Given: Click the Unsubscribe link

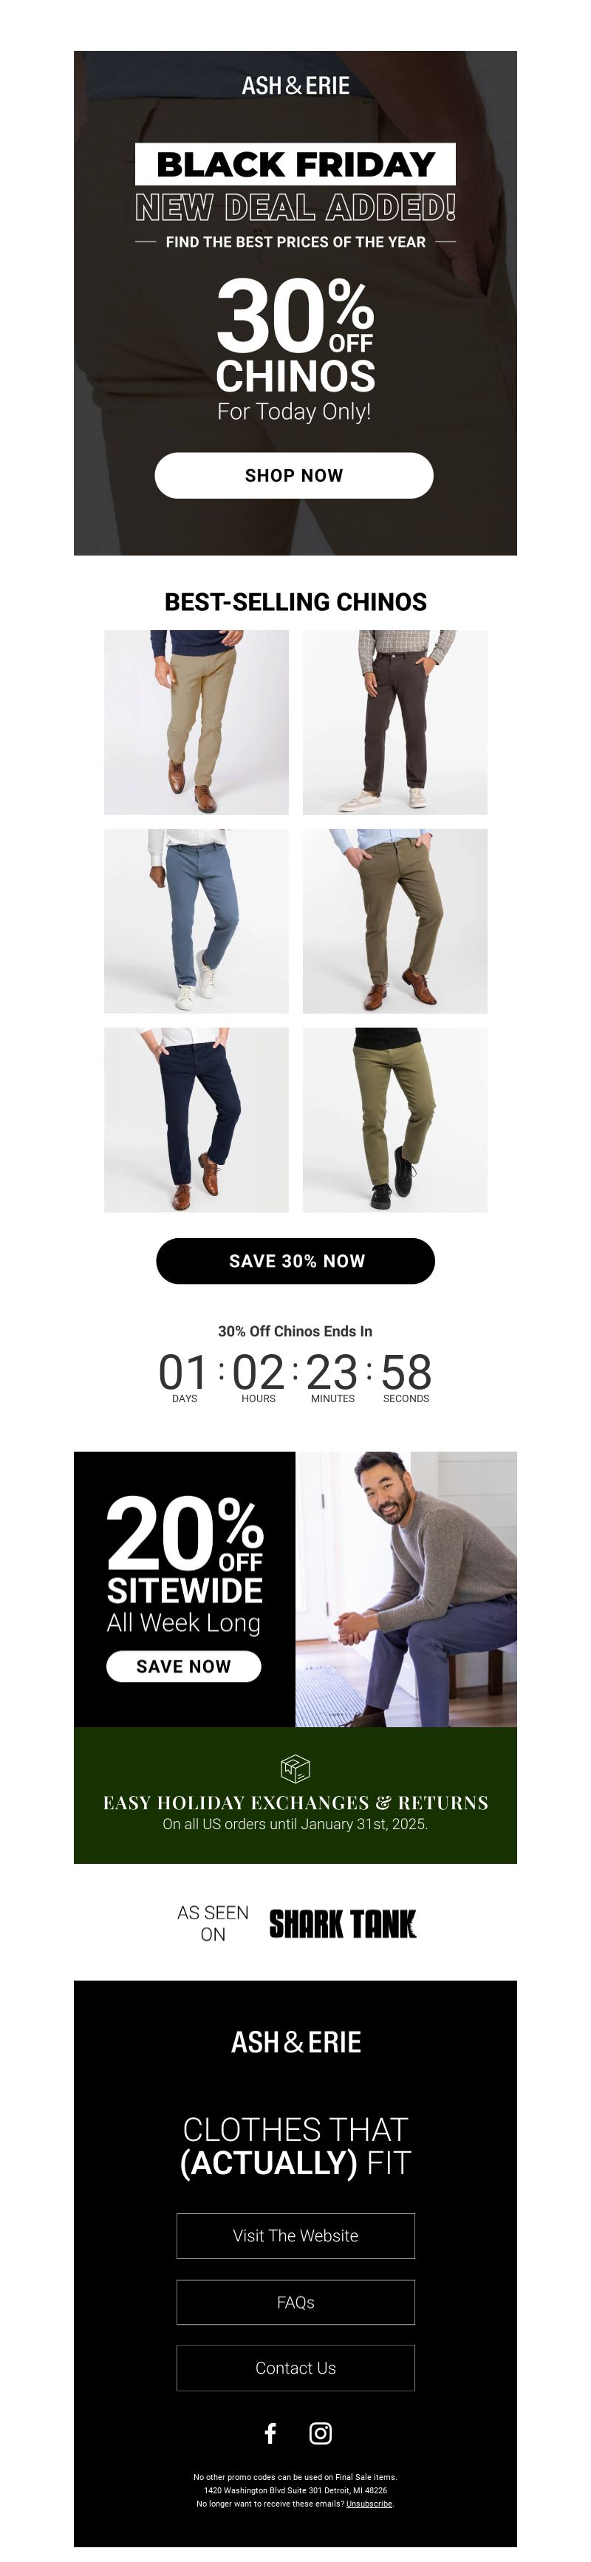Looking at the screenshot, I should (x=369, y=2504).
